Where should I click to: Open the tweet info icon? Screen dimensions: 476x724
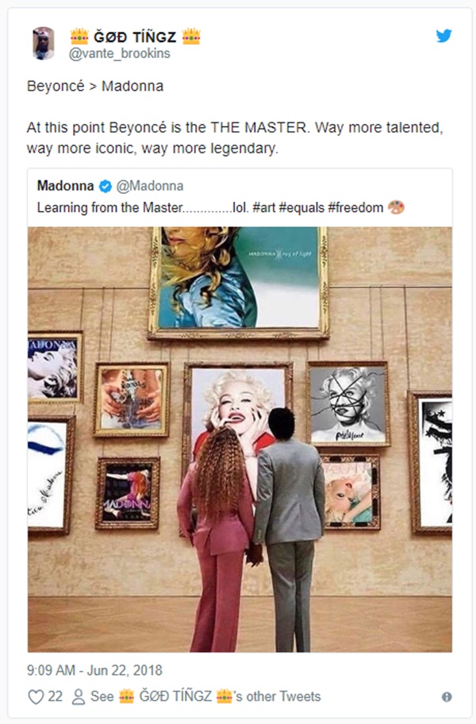pos(447,697)
